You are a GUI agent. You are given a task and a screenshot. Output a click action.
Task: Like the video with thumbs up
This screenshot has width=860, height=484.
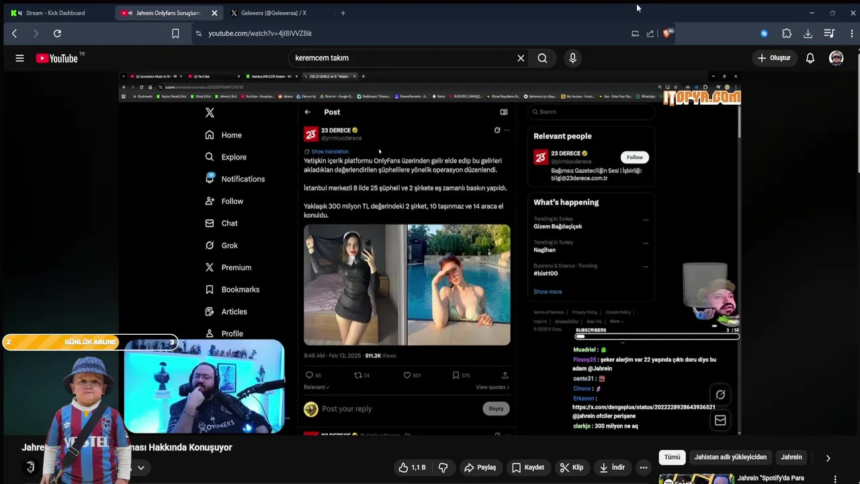pyautogui.click(x=412, y=467)
